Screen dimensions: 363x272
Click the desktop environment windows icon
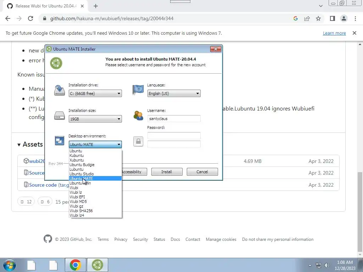(60, 141)
